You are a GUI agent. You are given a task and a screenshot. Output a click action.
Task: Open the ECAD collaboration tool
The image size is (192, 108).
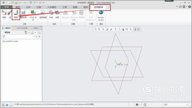click(x=33, y=16)
